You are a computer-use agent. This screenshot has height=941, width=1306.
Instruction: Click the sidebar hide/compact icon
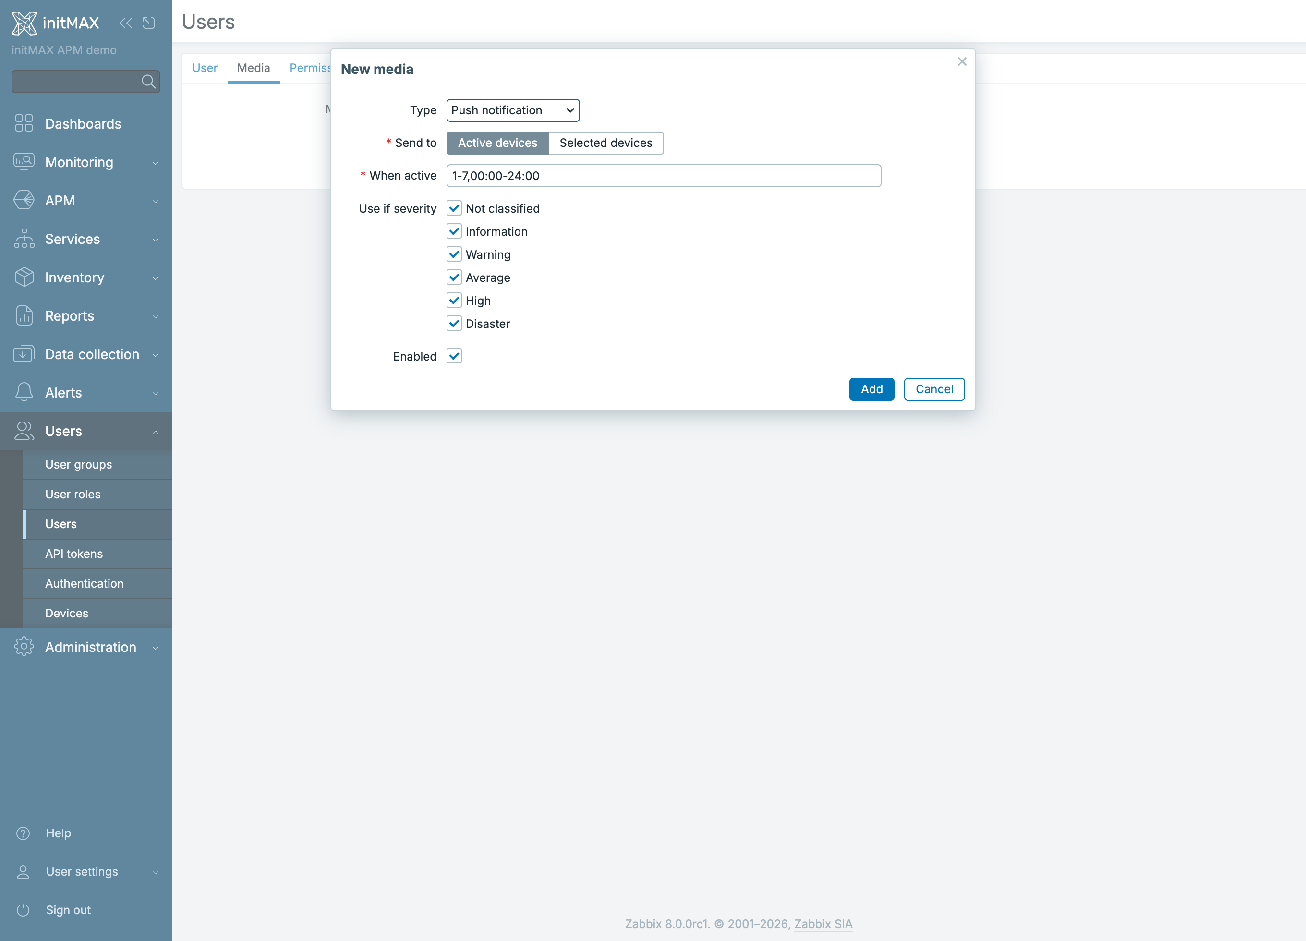(x=149, y=23)
